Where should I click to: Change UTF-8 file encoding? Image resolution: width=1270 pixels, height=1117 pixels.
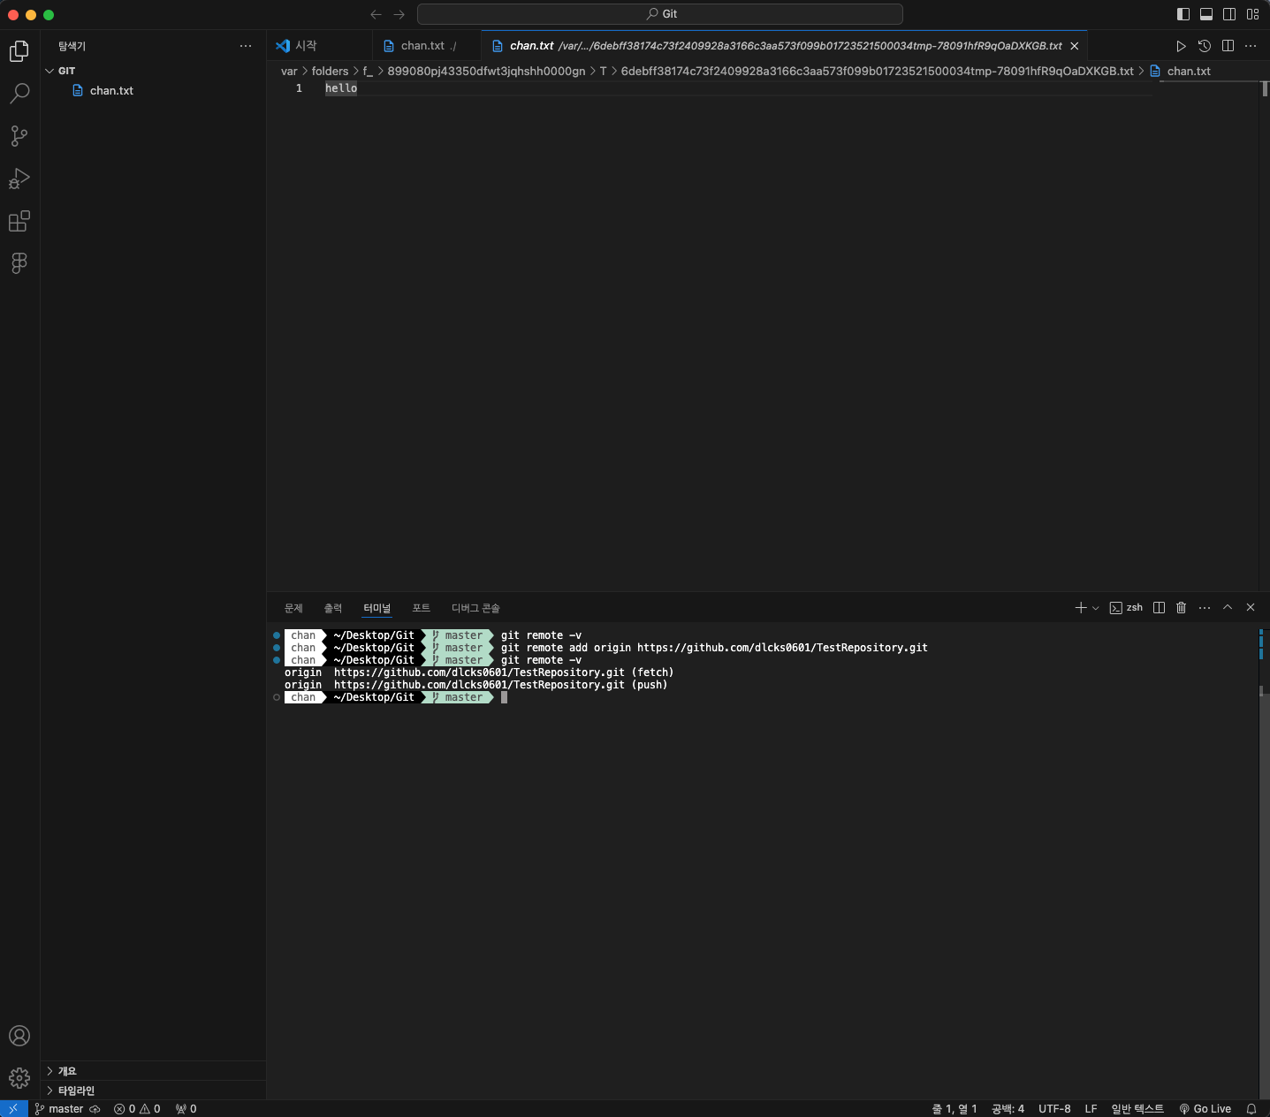pos(1054,1109)
